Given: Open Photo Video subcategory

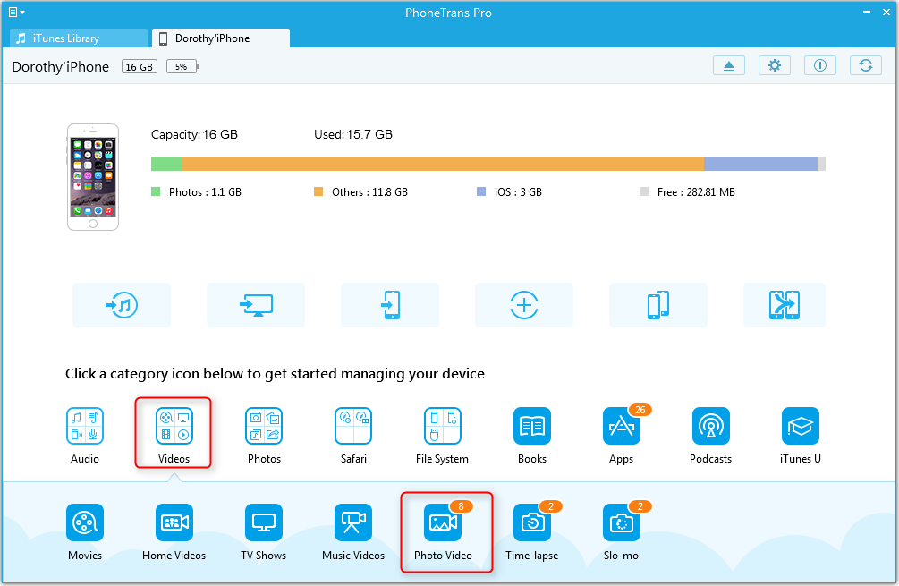Looking at the screenshot, I should click(x=443, y=523).
